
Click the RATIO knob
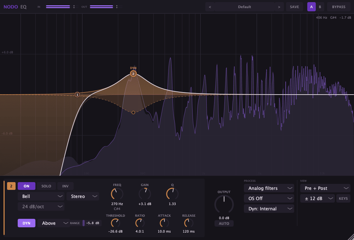tap(140, 223)
